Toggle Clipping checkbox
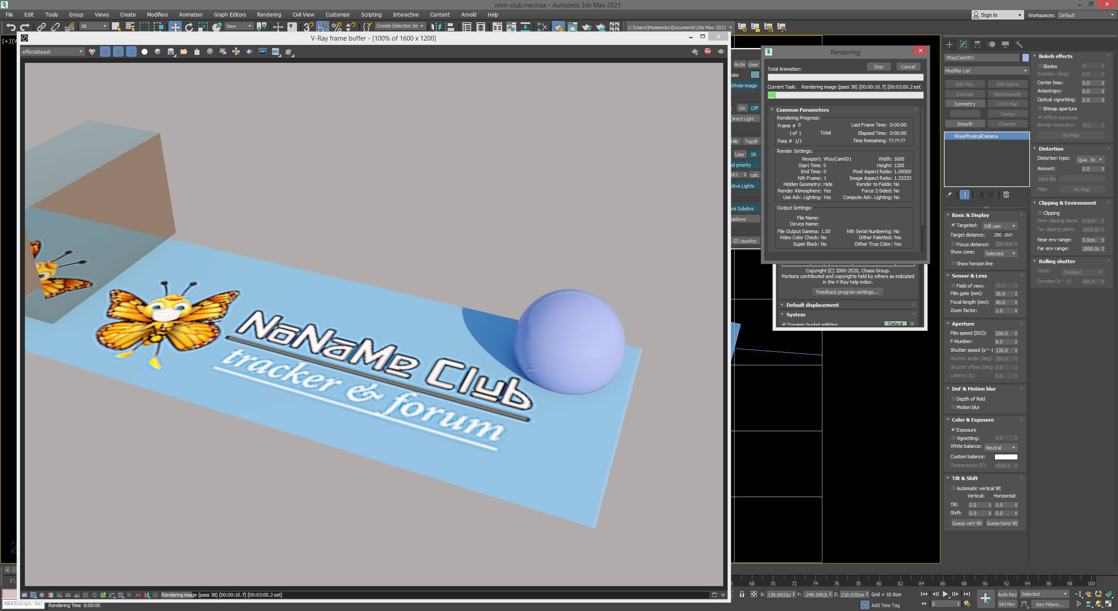The height and width of the screenshot is (611, 1118). click(1040, 213)
